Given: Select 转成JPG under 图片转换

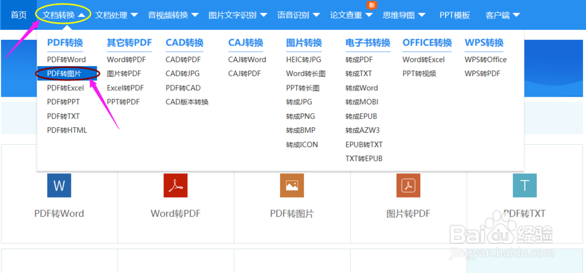Looking at the screenshot, I should (x=299, y=102).
